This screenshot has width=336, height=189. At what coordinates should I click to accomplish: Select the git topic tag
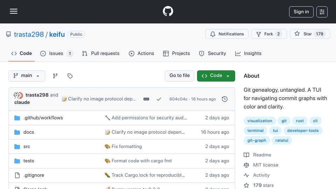pyautogui.click(x=284, y=121)
